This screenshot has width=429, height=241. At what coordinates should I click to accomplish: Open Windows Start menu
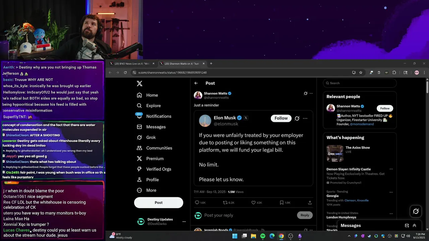(x=235, y=236)
